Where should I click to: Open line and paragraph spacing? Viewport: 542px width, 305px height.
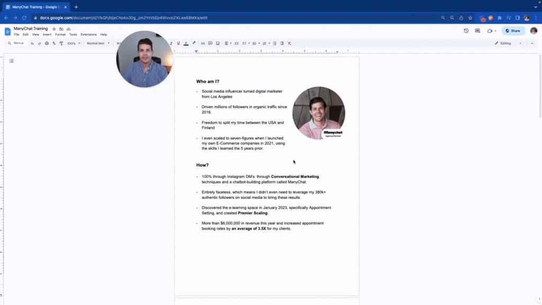[237, 43]
